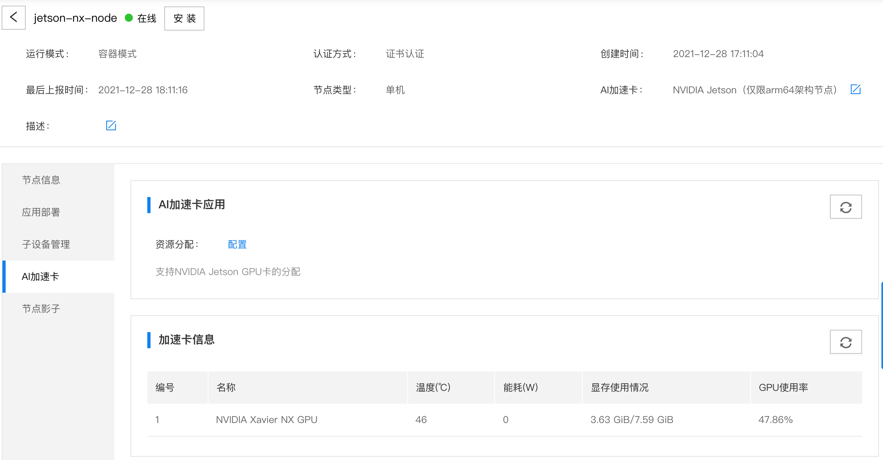Click the 在线 status text

tap(146, 18)
